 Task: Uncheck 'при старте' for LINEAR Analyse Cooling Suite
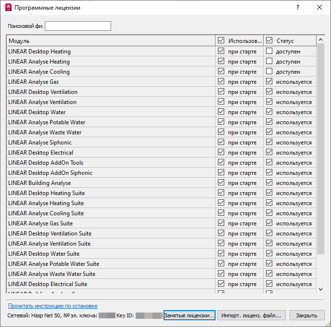(x=221, y=213)
